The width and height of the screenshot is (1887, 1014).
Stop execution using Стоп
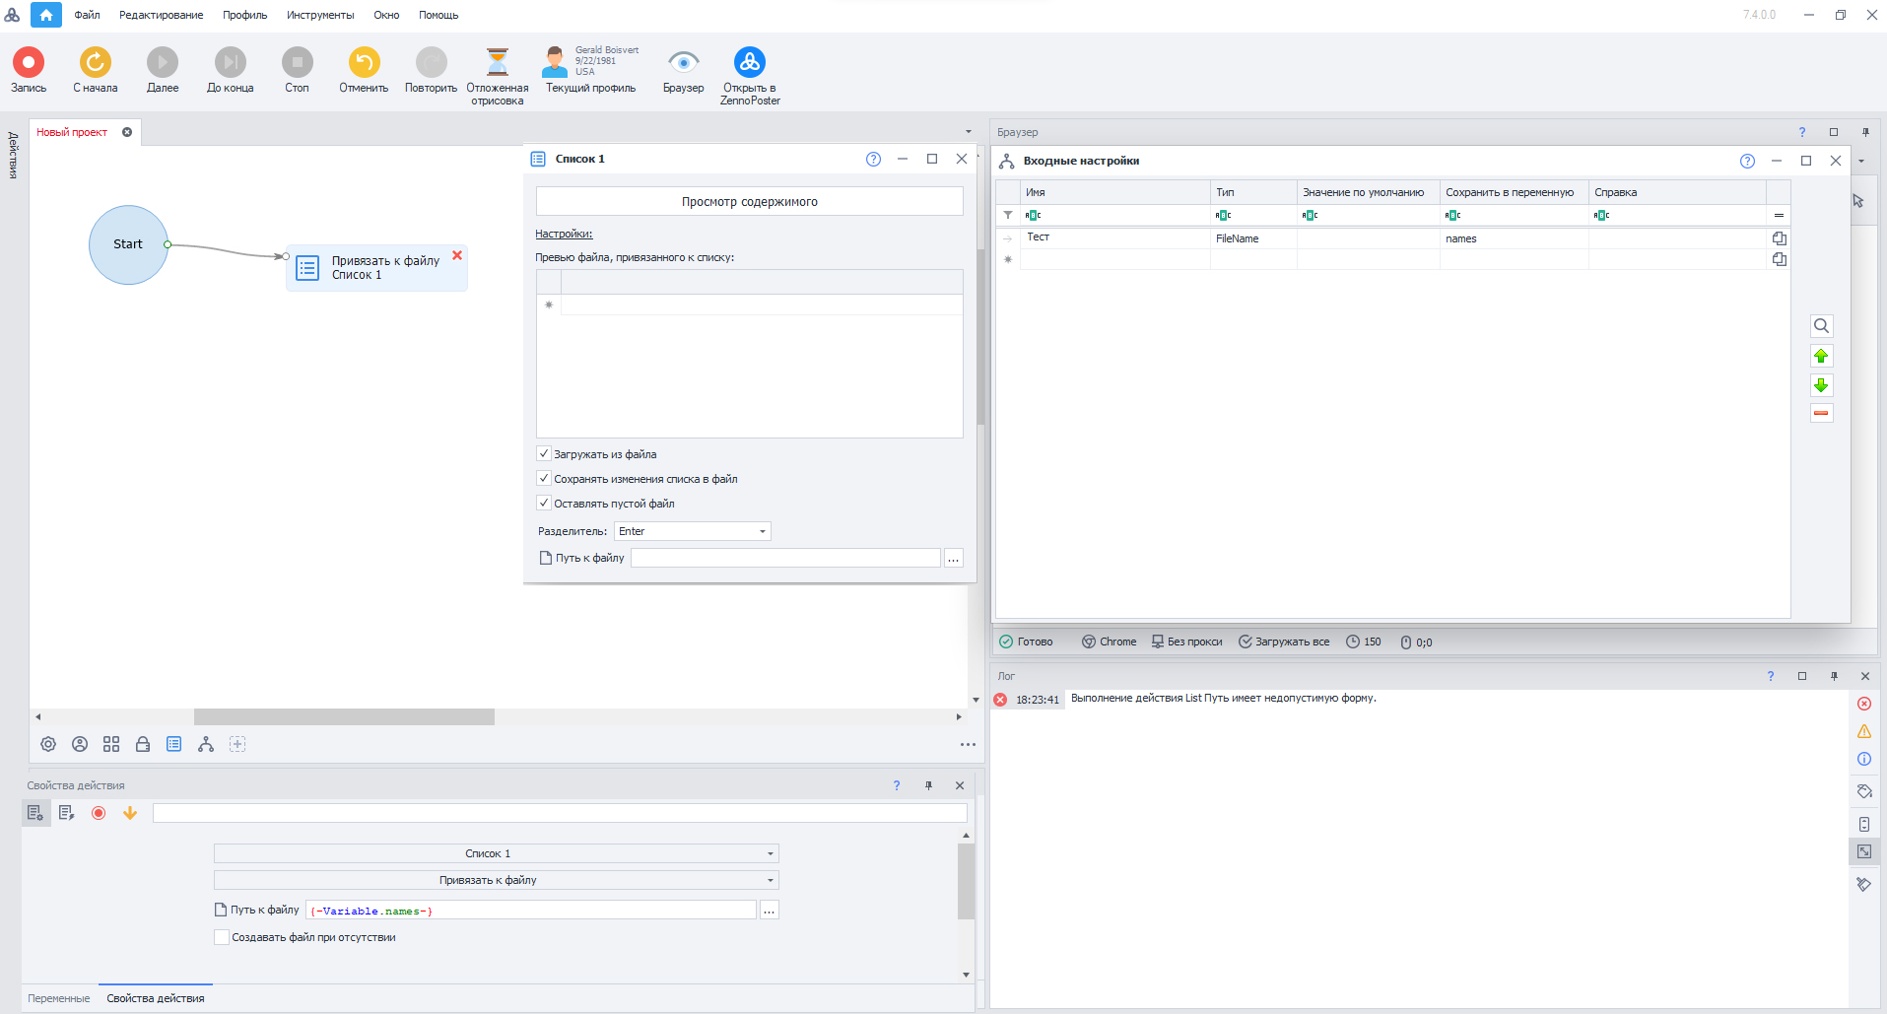(x=297, y=70)
